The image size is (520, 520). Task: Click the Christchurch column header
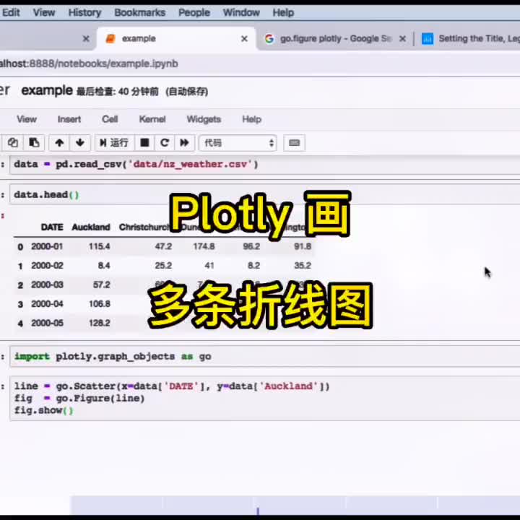click(x=144, y=227)
